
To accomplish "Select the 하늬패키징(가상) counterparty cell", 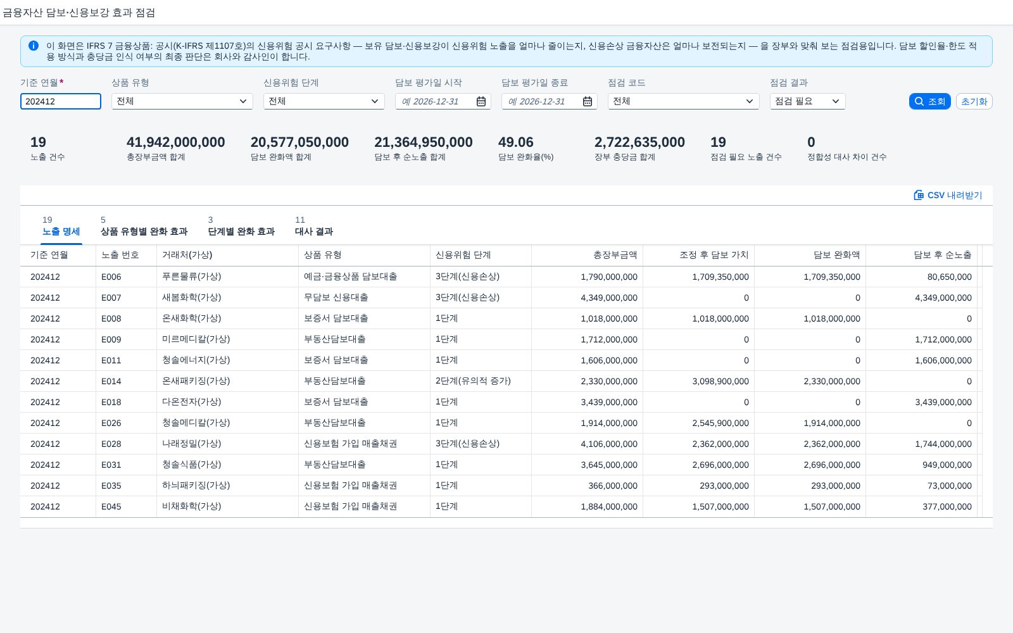I will (228, 486).
